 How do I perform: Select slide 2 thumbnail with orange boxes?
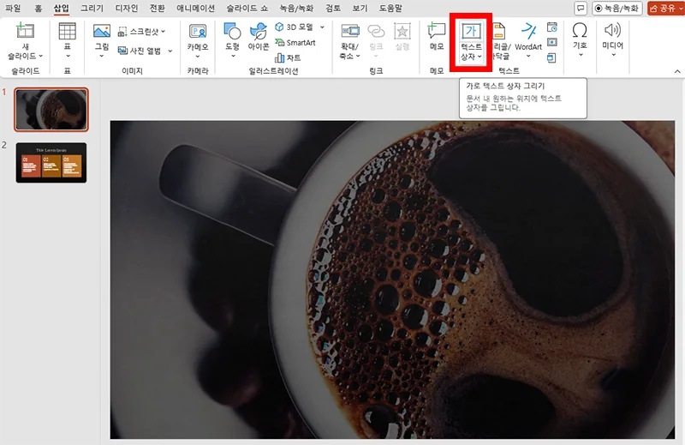(x=51, y=162)
